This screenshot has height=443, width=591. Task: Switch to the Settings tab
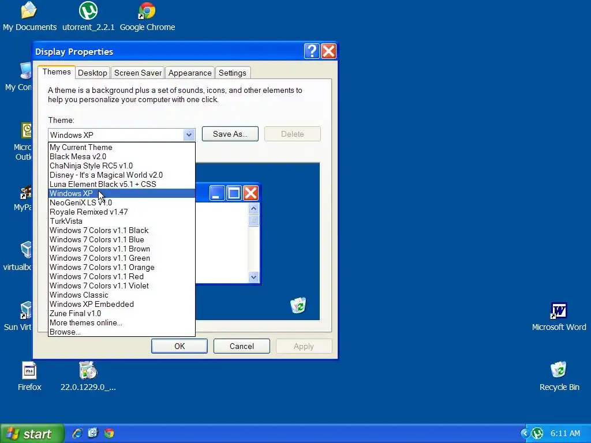click(x=232, y=73)
